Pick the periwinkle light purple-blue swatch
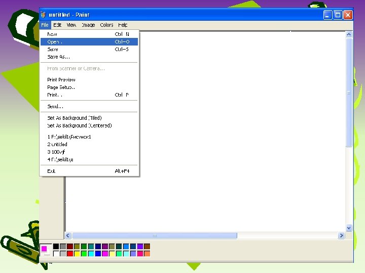The image size is (365, 273). pyautogui.click(x=133, y=253)
